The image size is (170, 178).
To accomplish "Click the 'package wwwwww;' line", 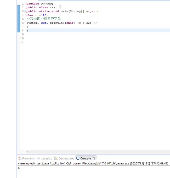I will (x=40, y=4).
